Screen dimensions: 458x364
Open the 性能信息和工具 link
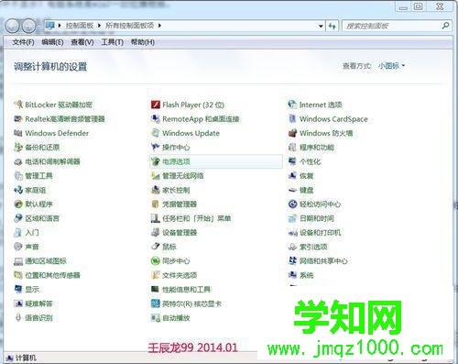186,289
